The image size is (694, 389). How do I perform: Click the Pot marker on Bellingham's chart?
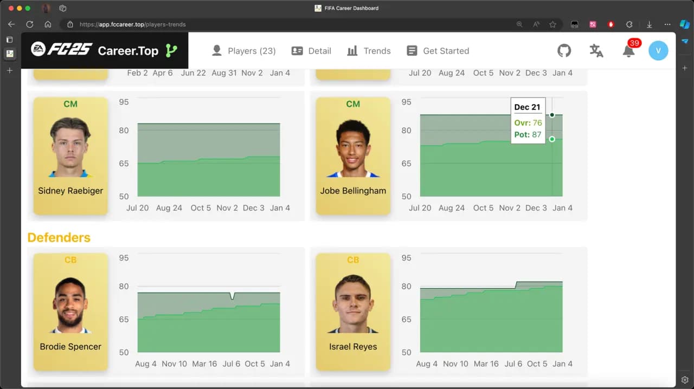pyautogui.click(x=552, y=115)
